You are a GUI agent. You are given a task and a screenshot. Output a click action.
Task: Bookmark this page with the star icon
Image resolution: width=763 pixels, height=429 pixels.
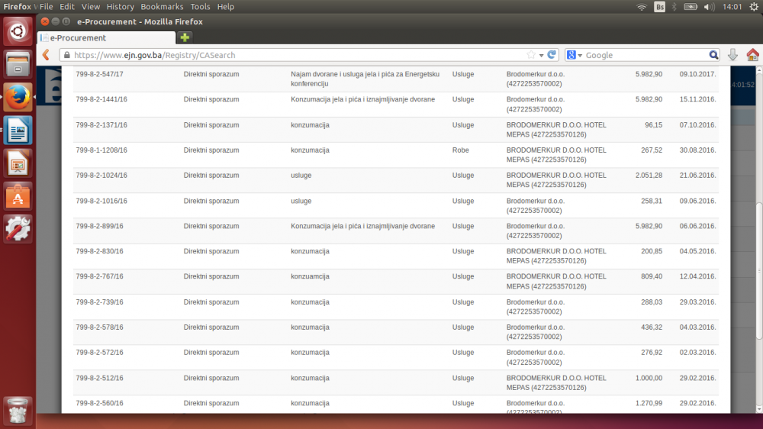pyautogui.click(x=531, y=55)
